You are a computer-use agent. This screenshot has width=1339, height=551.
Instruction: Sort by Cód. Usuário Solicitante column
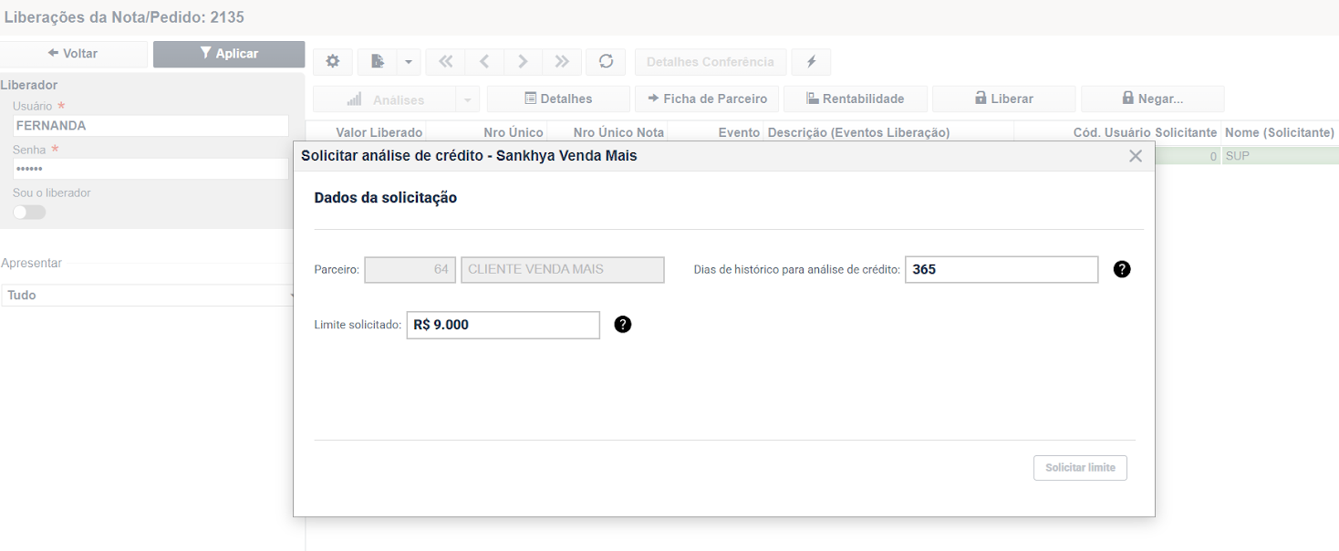point(1146,133)
